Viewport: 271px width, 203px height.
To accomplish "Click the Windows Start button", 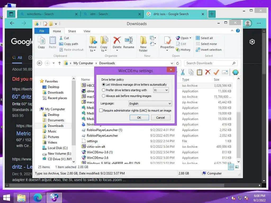I will (x=6, y=198).
